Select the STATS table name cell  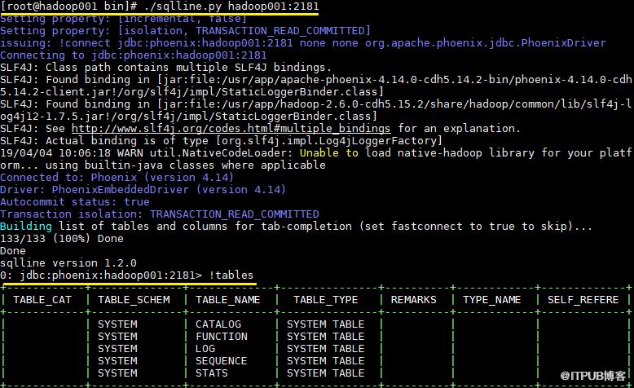[x=211, y=373]
